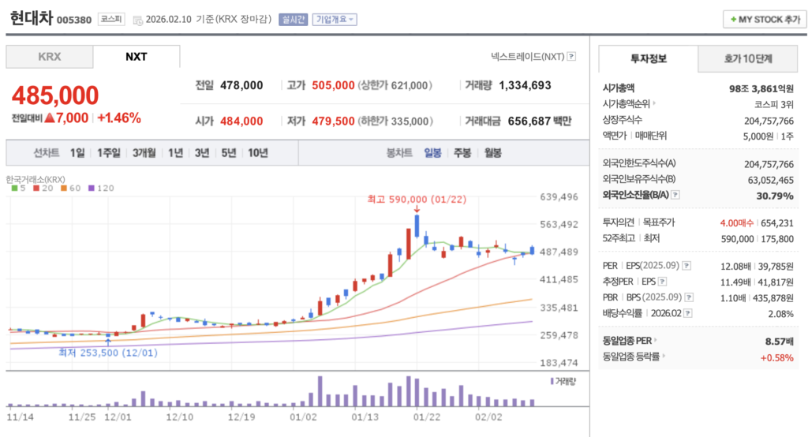Click the 실시간 real-time button
The width and height of the screenshot is (808, 437).
pos(292,20)
